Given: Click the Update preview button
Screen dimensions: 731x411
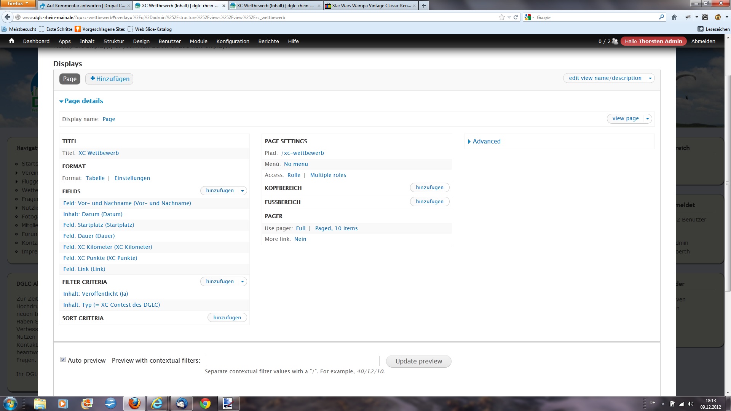Looking at the screenshot, I should 418,361.
